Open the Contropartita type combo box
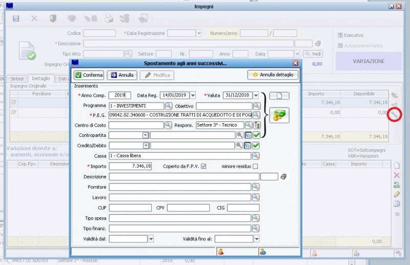The height and width of the screenshot is (265, 410). pos(146,135)
